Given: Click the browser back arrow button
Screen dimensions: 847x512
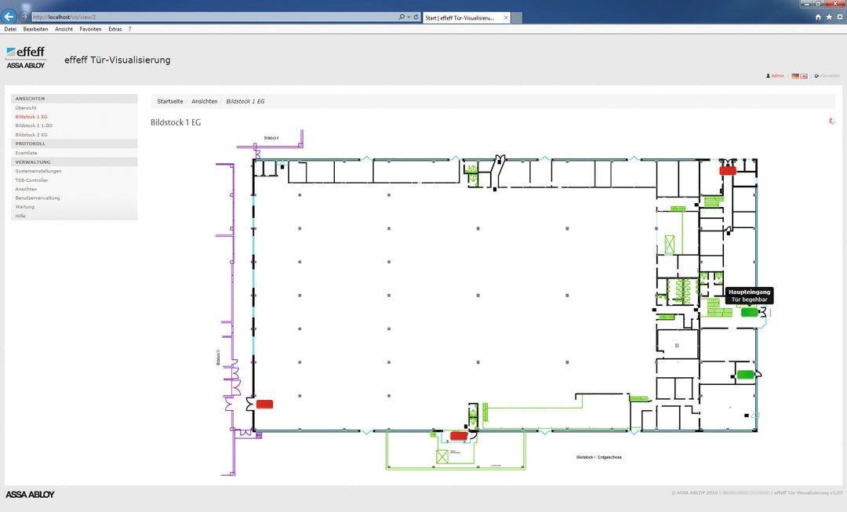Looking at the screenshot, I should click(9, 16).
